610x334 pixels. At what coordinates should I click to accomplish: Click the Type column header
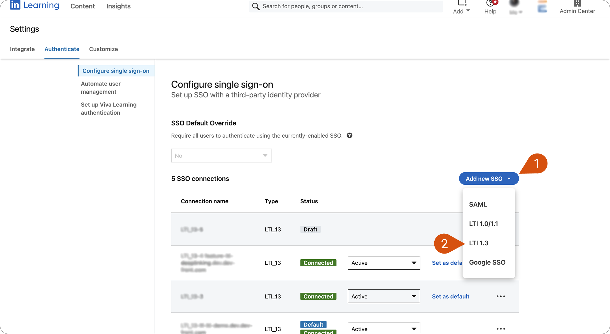coord(271,201)
